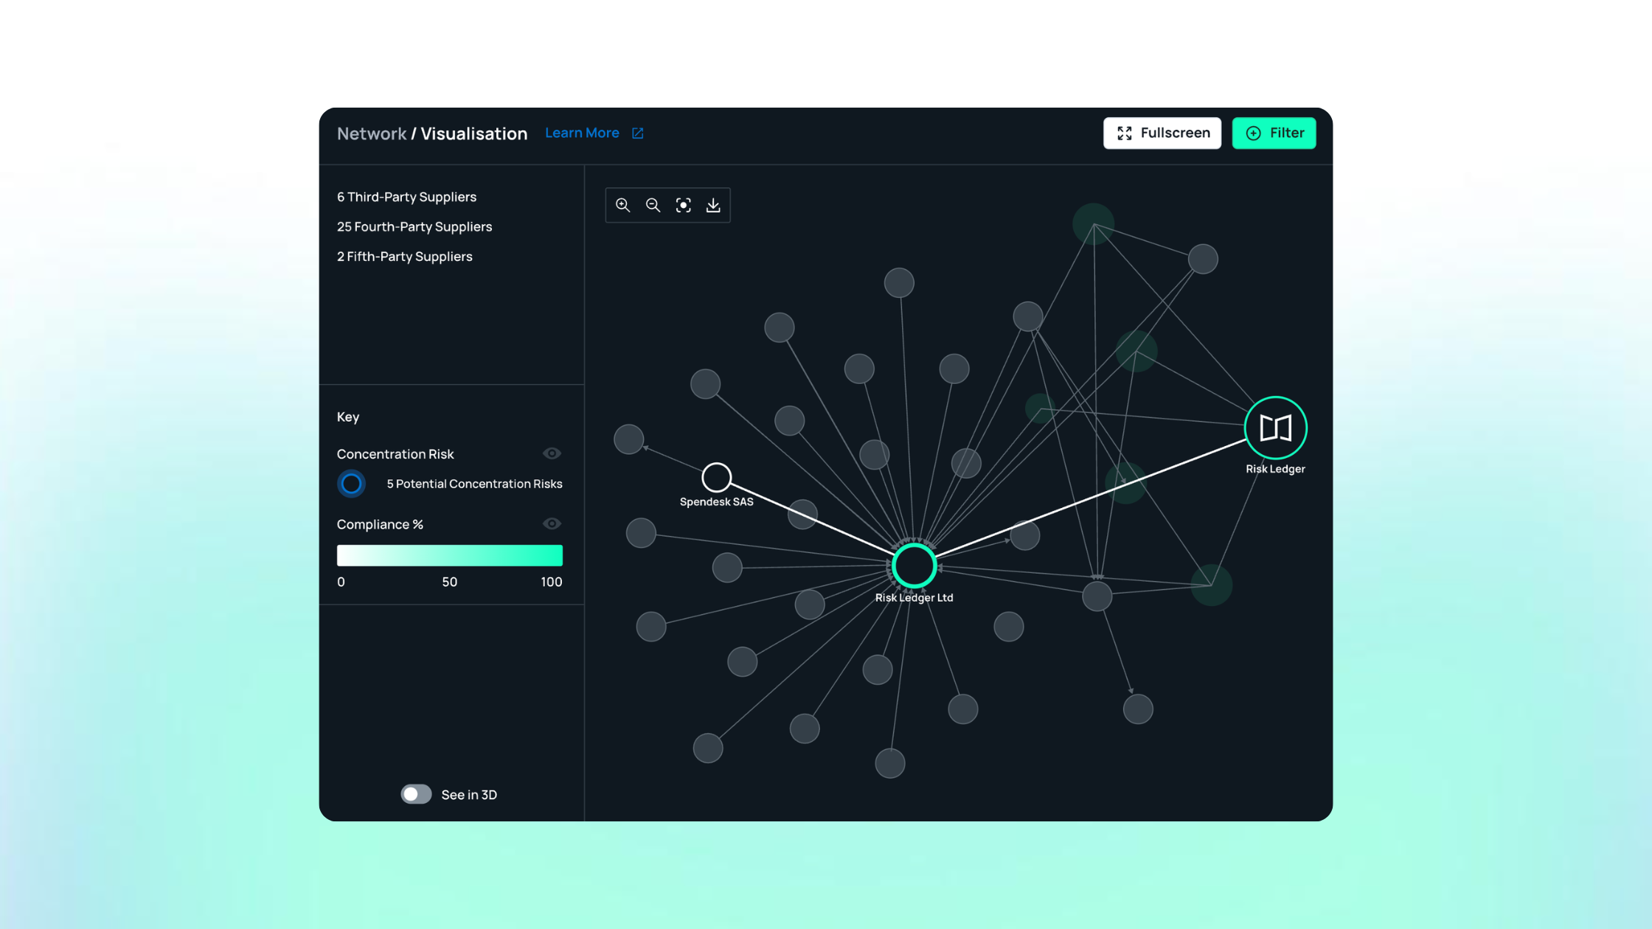Fit the graph to the screen
This screenshot has width=1652, height=929.
(683, 205)
